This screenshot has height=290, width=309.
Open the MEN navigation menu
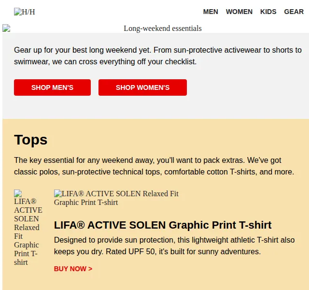point(211,12)
